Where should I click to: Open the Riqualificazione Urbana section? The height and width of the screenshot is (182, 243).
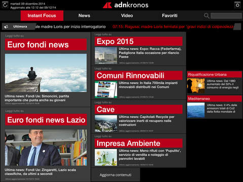(215, 74)
